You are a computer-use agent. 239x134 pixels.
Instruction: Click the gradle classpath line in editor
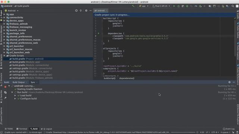(x=140, y=36)
